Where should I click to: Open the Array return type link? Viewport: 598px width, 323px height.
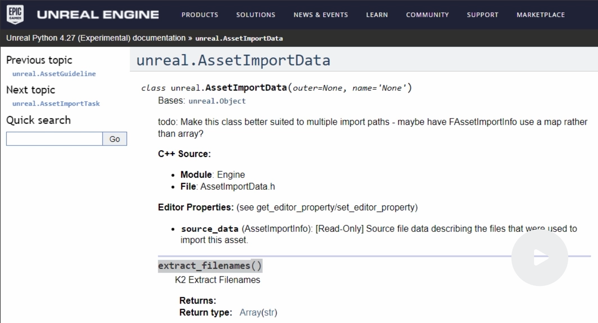250,313
